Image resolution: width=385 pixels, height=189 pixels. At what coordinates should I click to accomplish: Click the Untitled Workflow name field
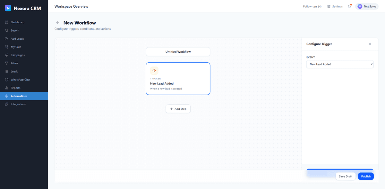coord(178,51)
